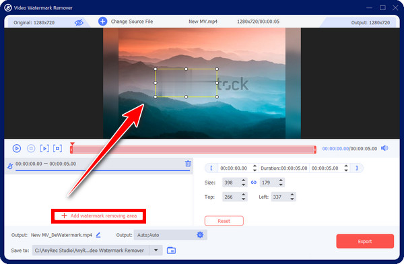Click the Reset button

(x=224, y=221)
